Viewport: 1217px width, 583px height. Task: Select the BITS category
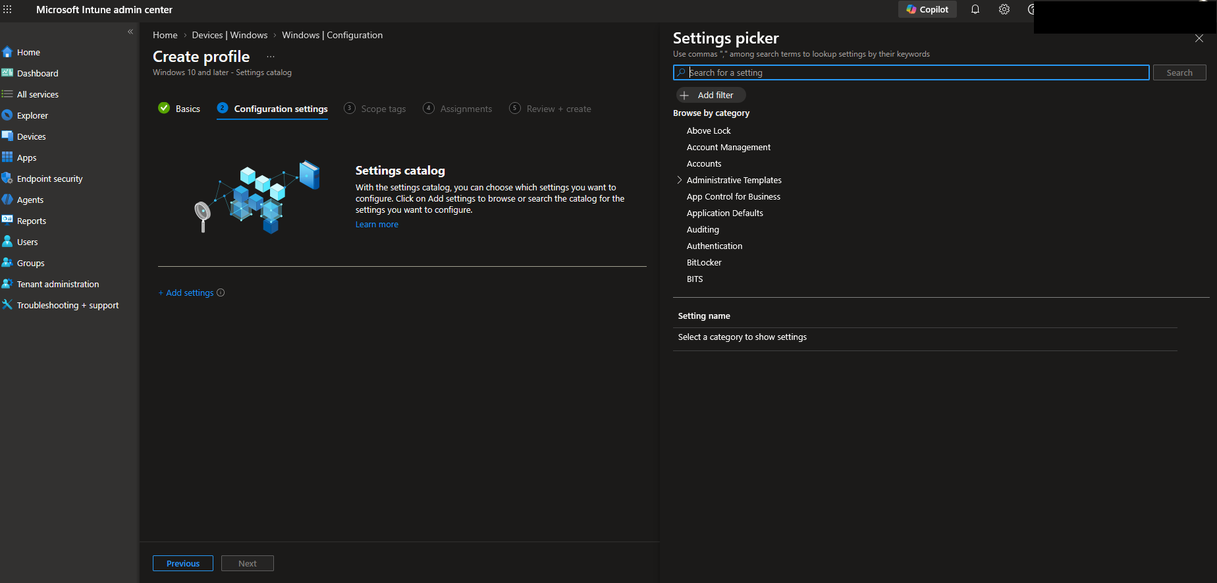[x=695, y=279]
